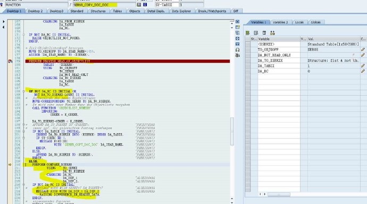
Task: Select the row selector for DA_TO_XSERXX
Action: 248,60
